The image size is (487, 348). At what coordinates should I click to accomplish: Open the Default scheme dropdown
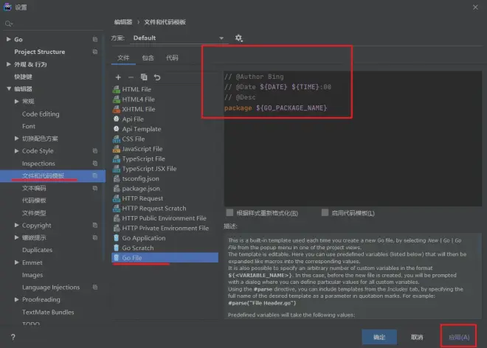tap(179, 38)
